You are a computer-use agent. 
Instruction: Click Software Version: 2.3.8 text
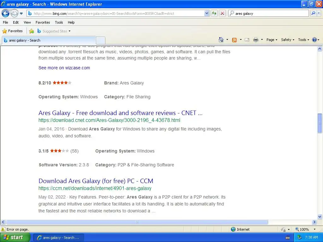point(64,165)
